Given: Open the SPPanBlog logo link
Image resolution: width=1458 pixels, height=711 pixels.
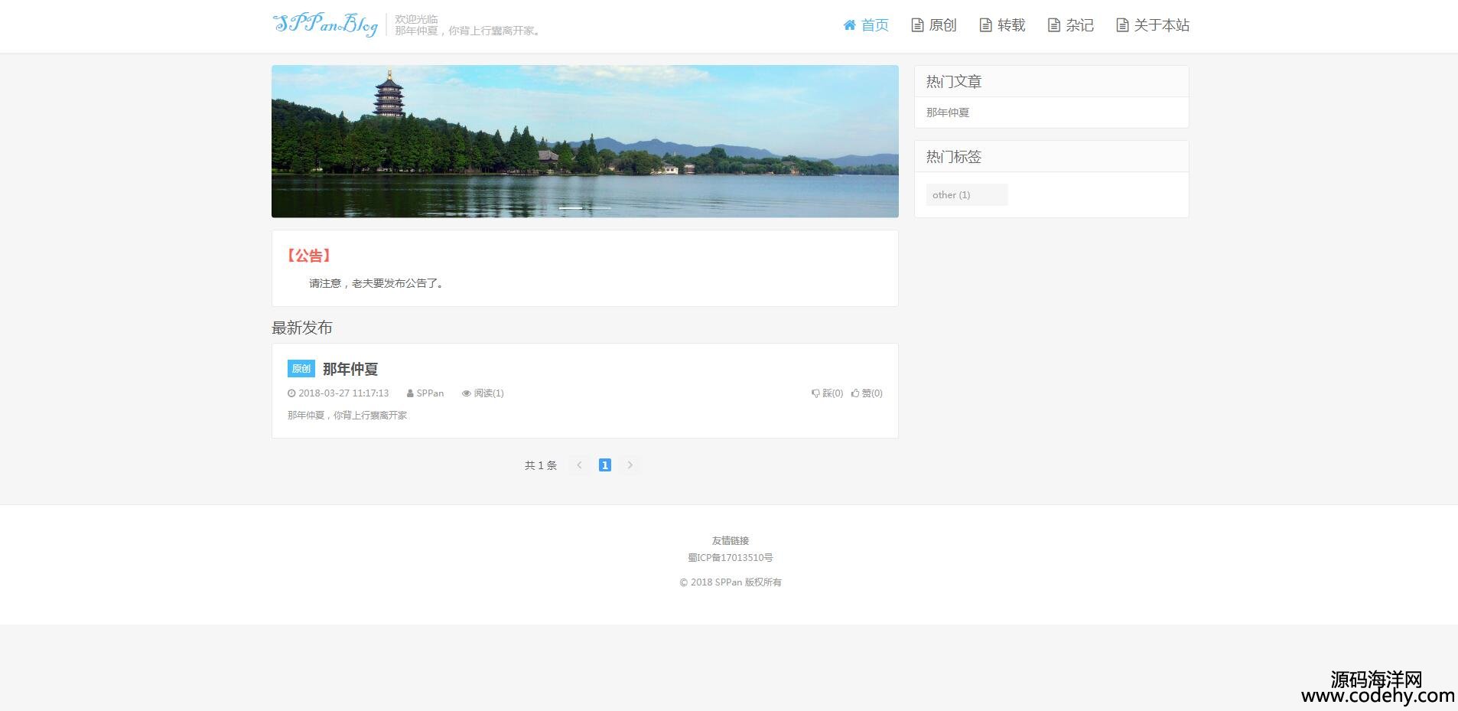Looking at the screenshot, I should pos(325,24).
